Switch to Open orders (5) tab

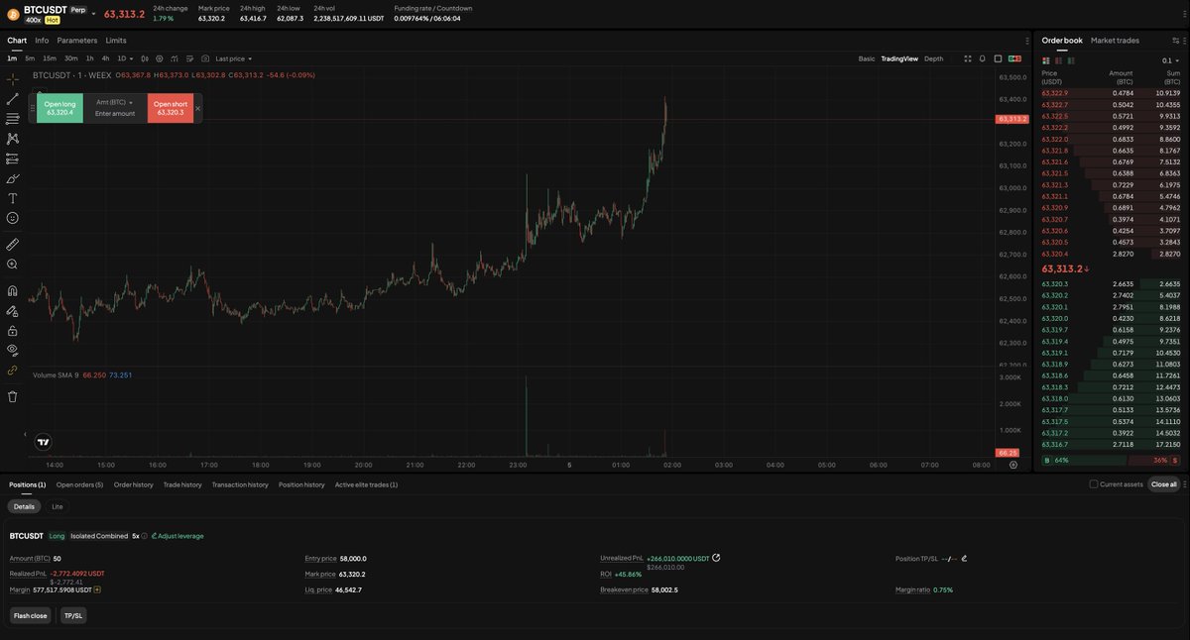tap(79, 484)
